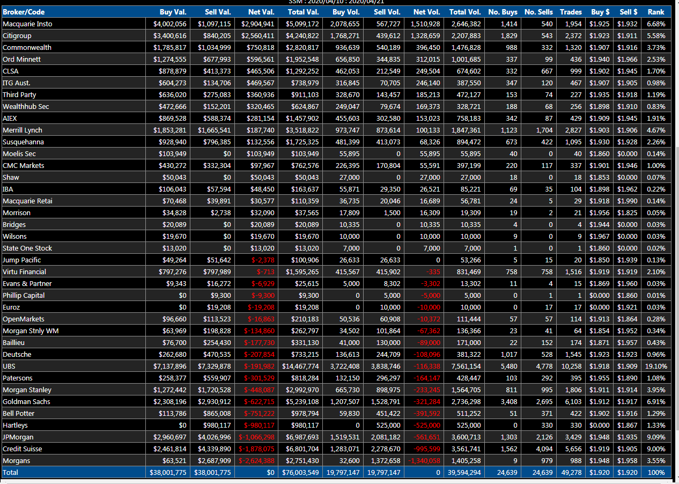Click the Buy $ column header
Screen dimensions: 679x484
coord(600,12)
